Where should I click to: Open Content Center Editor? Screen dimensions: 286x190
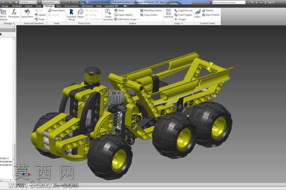tap(198, 13)
